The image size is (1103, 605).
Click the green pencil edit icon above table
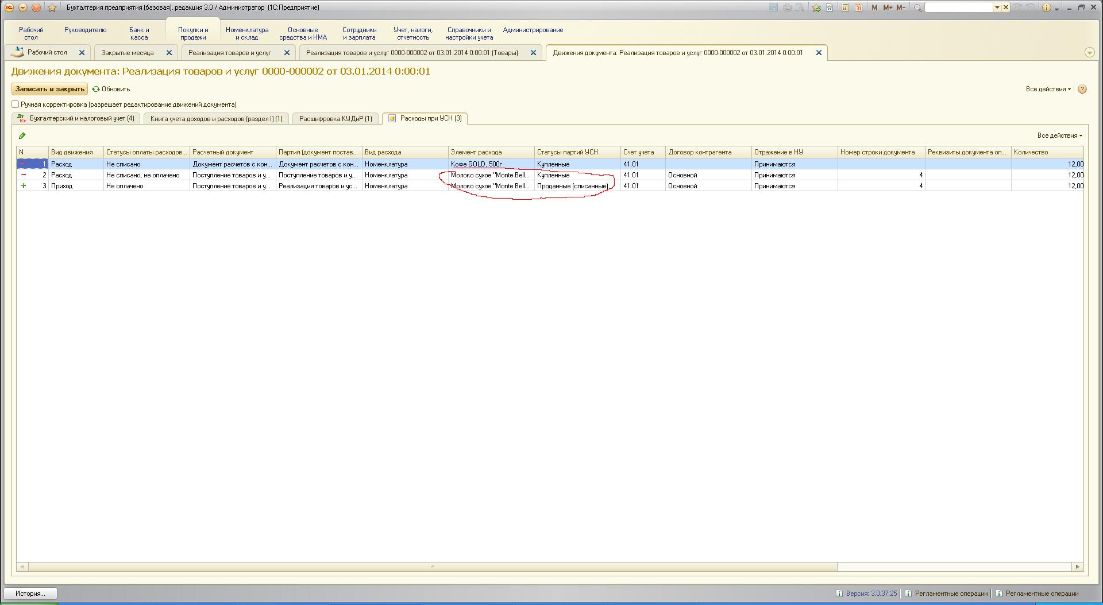(x=22, y=136)
